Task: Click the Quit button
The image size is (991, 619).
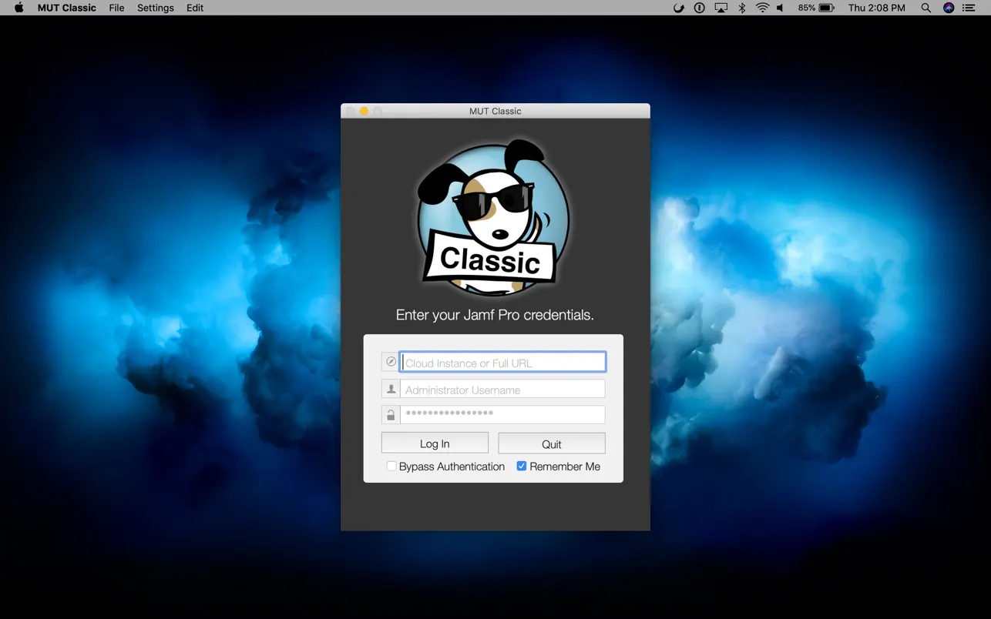Action: click(x=551, y=443)
